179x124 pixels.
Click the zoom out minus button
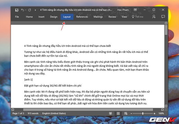[131, 113]
